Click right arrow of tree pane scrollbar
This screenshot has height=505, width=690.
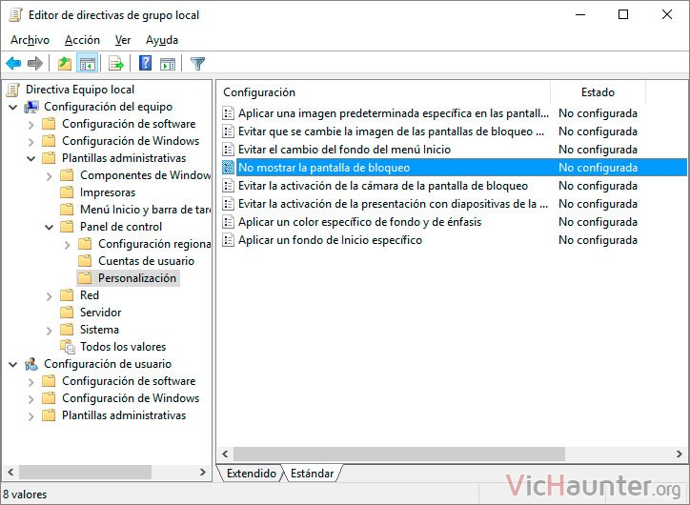click(x=202, y=472)
